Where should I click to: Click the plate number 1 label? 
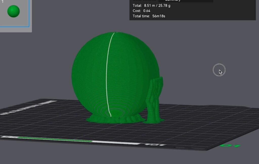[x=2, y=2]
